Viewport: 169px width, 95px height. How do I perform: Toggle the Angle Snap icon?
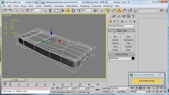[x=119, y=11]
